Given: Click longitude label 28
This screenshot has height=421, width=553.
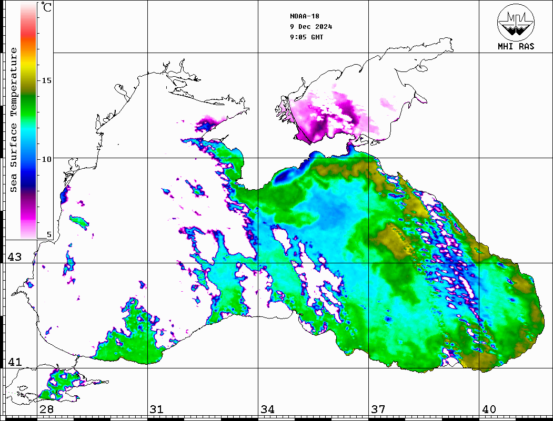Looking at the screenshot, I should (x=46, y=409).
